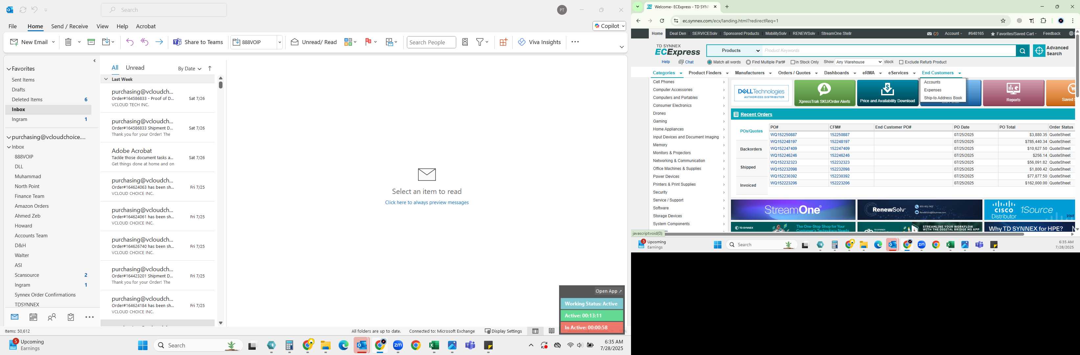Viewport: 1080px width, 355px height.
Task: Open the Delete trash icon in Outlook ribbon
Action: (68, 42)
